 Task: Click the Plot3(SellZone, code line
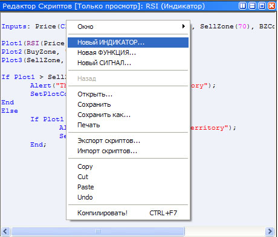pyautogui.click(x=33, y=60)
